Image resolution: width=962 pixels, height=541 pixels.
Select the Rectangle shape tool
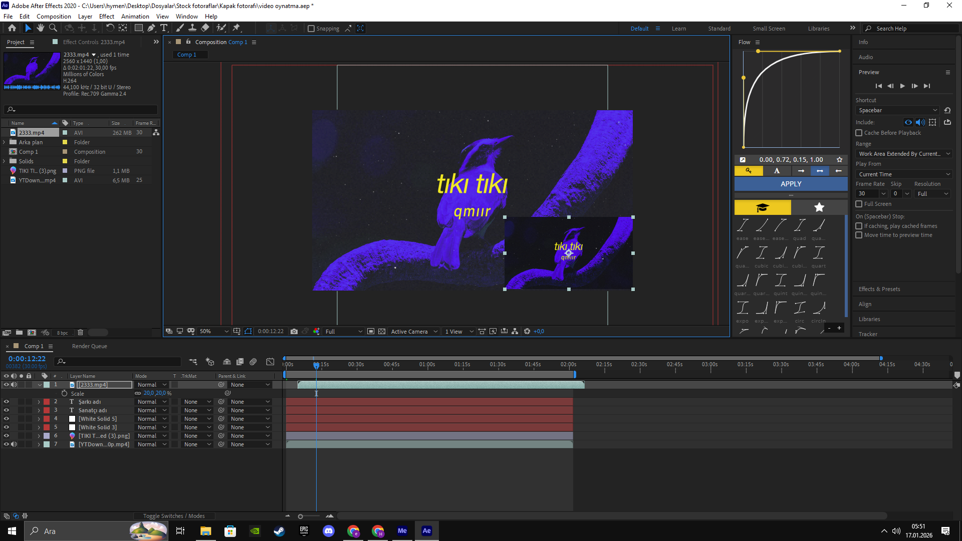point(139,28)
